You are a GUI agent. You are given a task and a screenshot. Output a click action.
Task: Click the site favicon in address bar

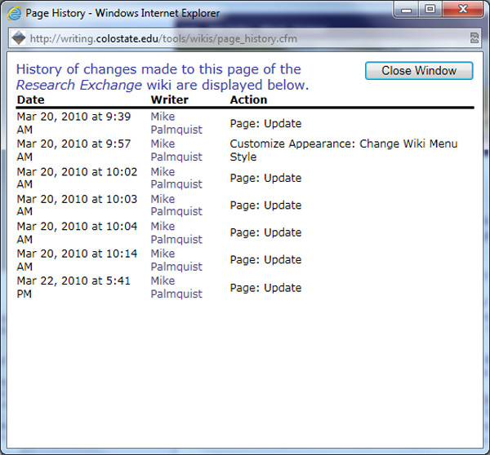[19, 38]
